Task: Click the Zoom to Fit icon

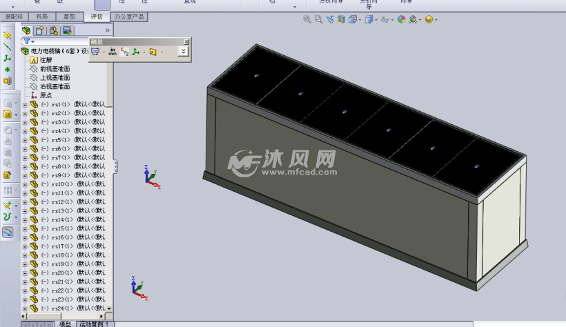Action: [x=307, y=19]
